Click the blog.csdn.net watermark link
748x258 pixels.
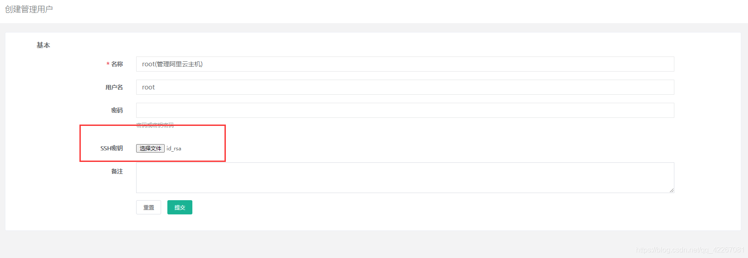click(690, 250)
